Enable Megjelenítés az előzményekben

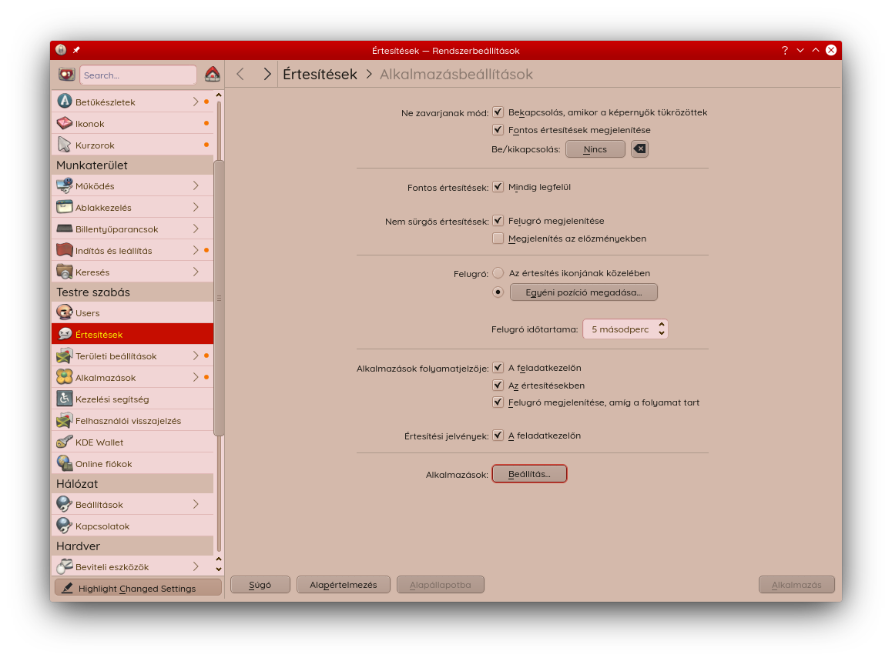coord(498,238)
